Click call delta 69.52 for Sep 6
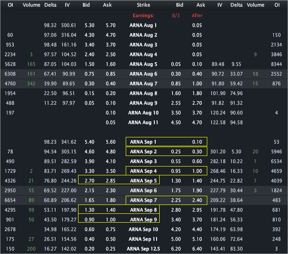The image size is (288, 254). tap(50, 190)
